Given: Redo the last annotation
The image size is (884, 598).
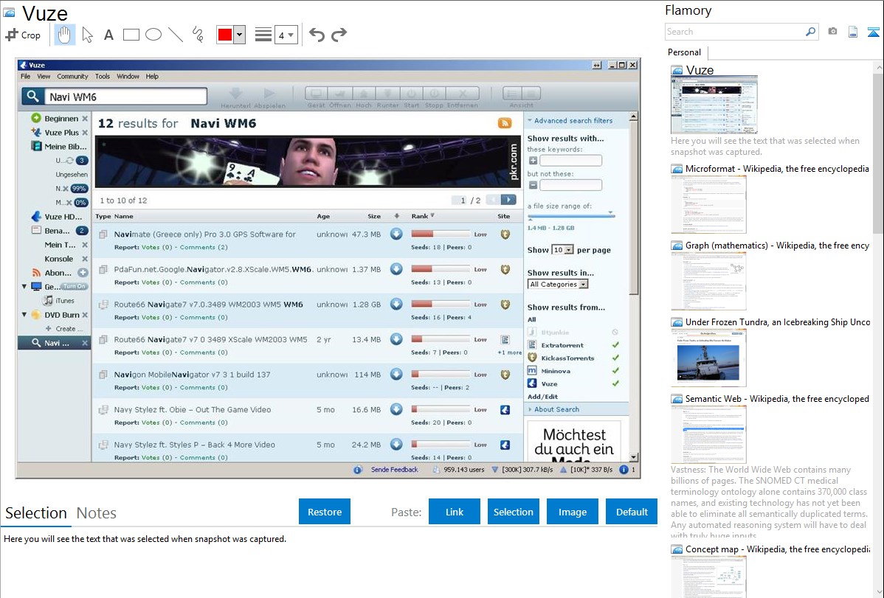Looking at the screenshot, I should tap(339, 35).
